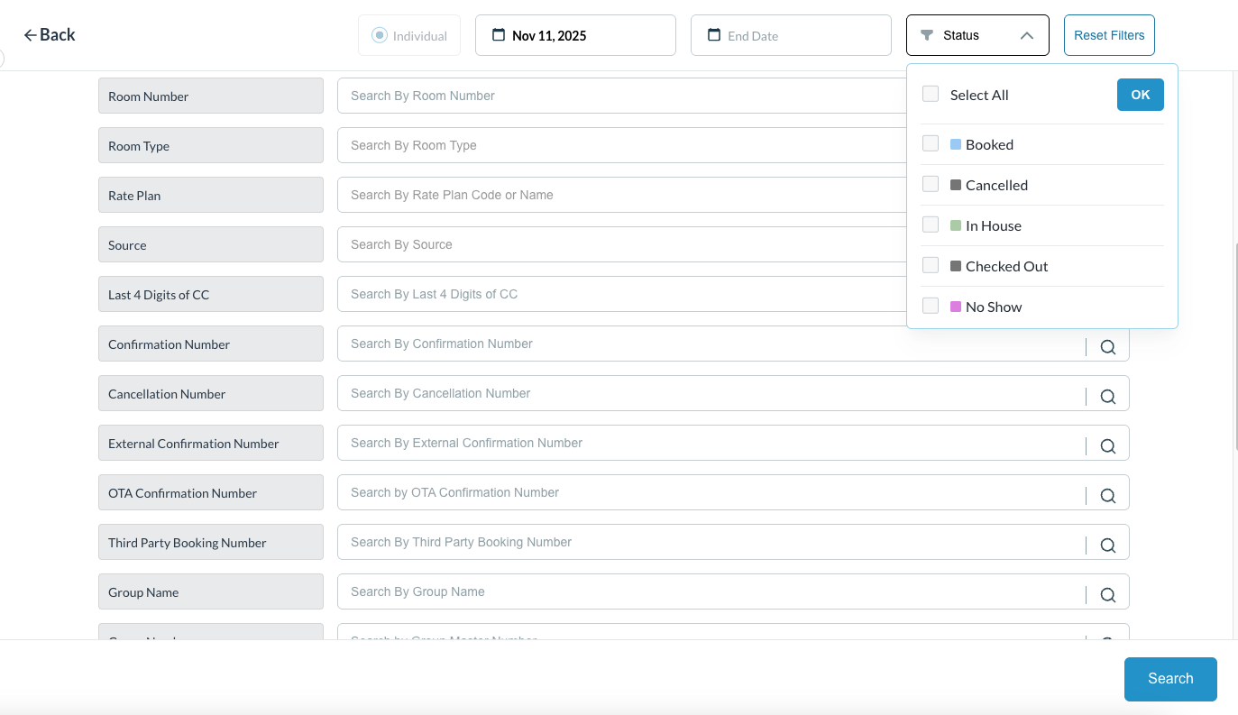Click search icon in Cancellation Number field
Viewport: 1238px width, 715px height.
tap(1107, 397)
